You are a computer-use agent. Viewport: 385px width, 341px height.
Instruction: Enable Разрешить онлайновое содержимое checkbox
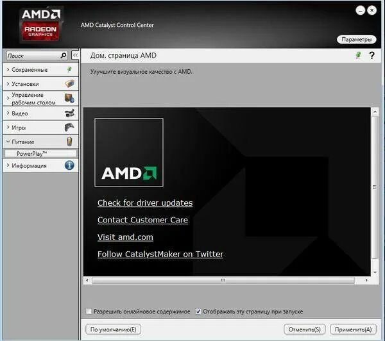click(89, 312)
